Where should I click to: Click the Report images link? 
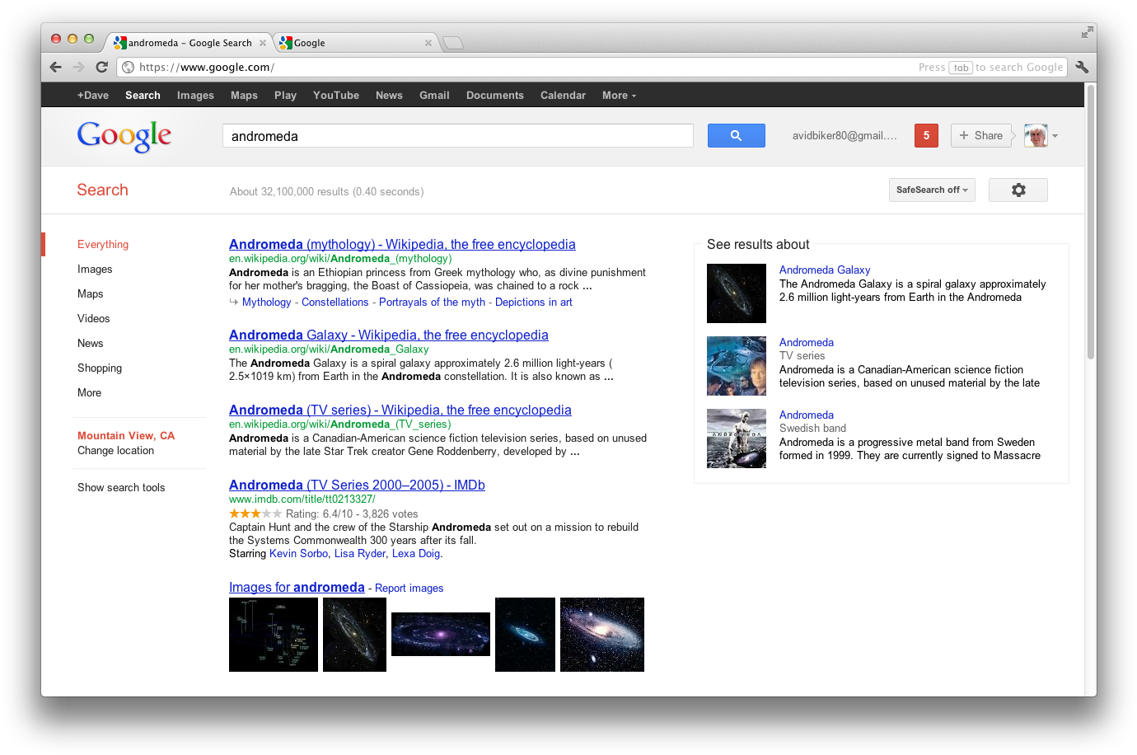pyautogui.click(x=409, y=589)
